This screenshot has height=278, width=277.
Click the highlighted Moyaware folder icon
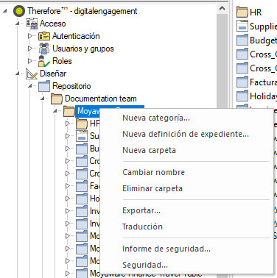tap(69, 111)
